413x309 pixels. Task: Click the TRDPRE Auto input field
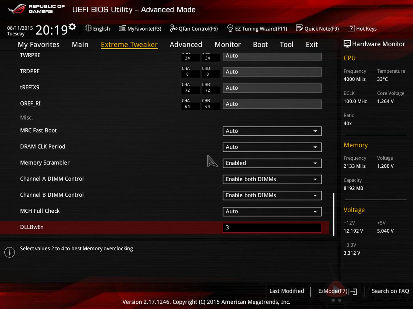click(x=272, y=72)
